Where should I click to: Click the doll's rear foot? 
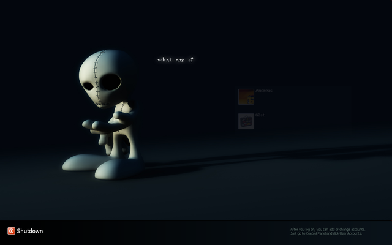tap(83, 162)
